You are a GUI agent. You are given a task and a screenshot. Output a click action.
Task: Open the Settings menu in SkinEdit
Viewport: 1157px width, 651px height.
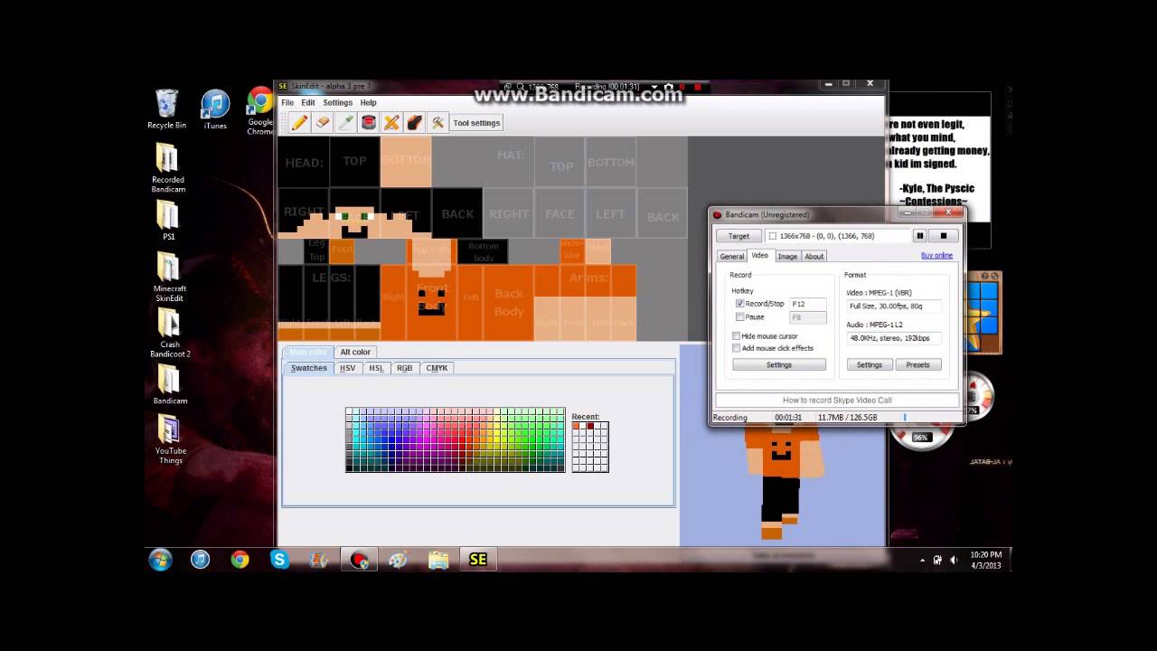(x=338, y=102)
